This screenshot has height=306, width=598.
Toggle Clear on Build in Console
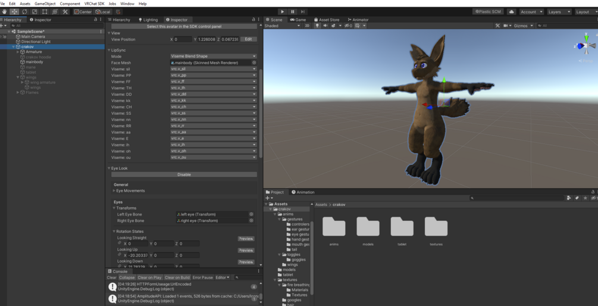pyautogui.click(x=177, y=277)
